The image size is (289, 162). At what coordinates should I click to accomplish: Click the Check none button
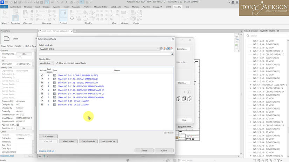click(68, 141)
